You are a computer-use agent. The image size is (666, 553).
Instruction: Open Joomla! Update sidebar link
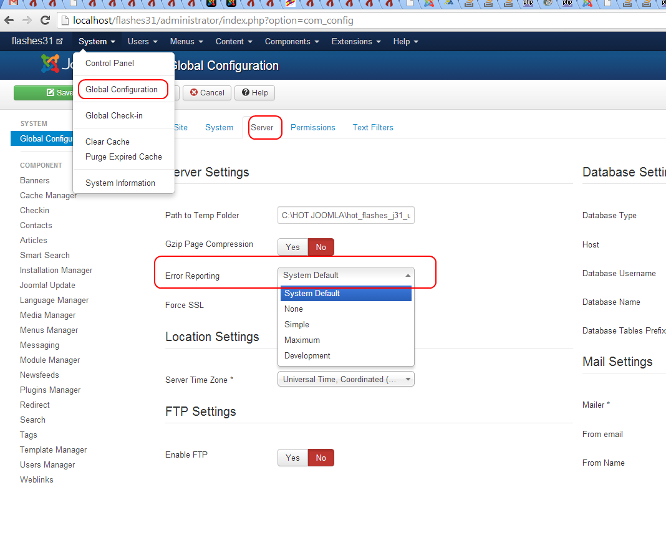coord(47,285)
